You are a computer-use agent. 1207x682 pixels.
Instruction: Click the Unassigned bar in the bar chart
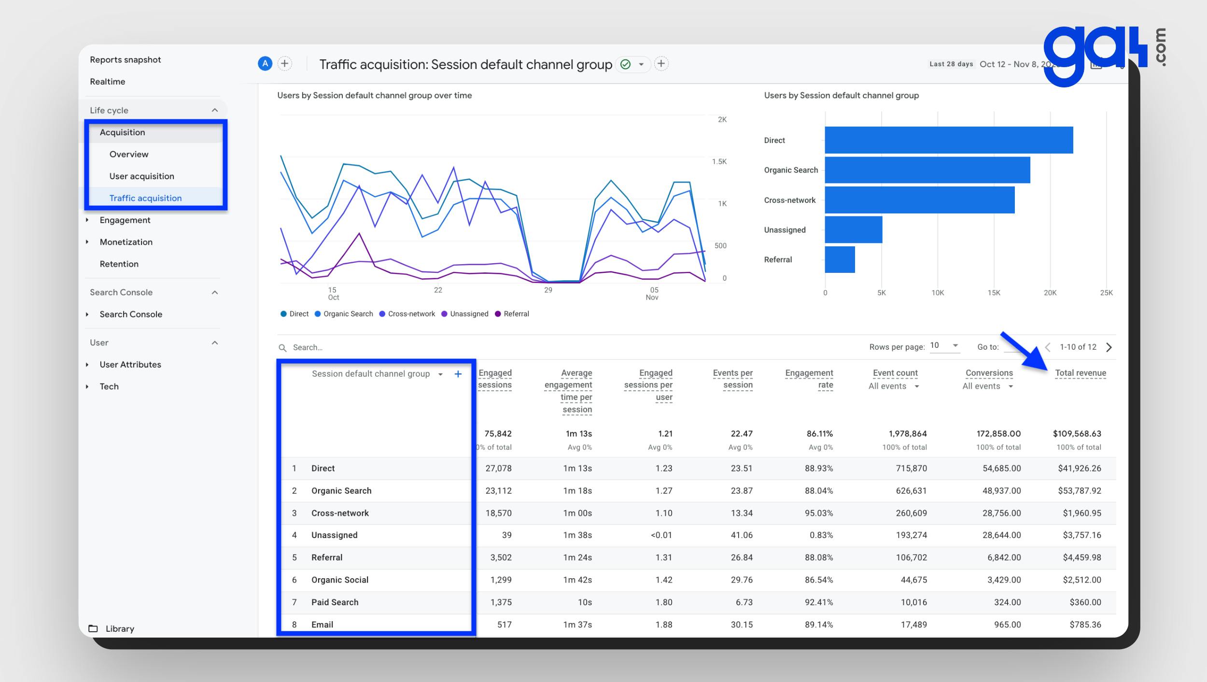coord(854,229)
